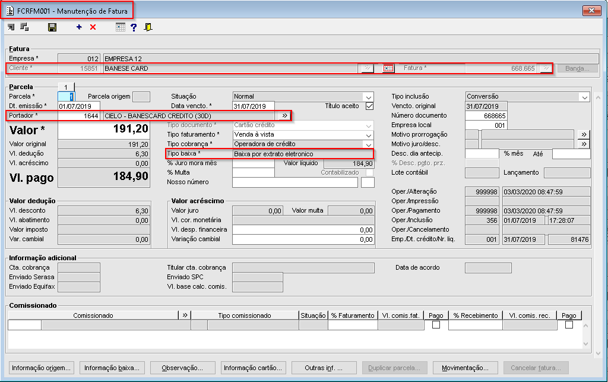Viewport: 608px width, 382px height.
Task: Click the % Juro mora mês field
Action: pyautogui.click(x=254, y=163)
